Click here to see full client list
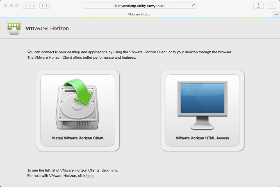Image resolution: width=280 pixels, height=187 pixels. coord(113,170)
